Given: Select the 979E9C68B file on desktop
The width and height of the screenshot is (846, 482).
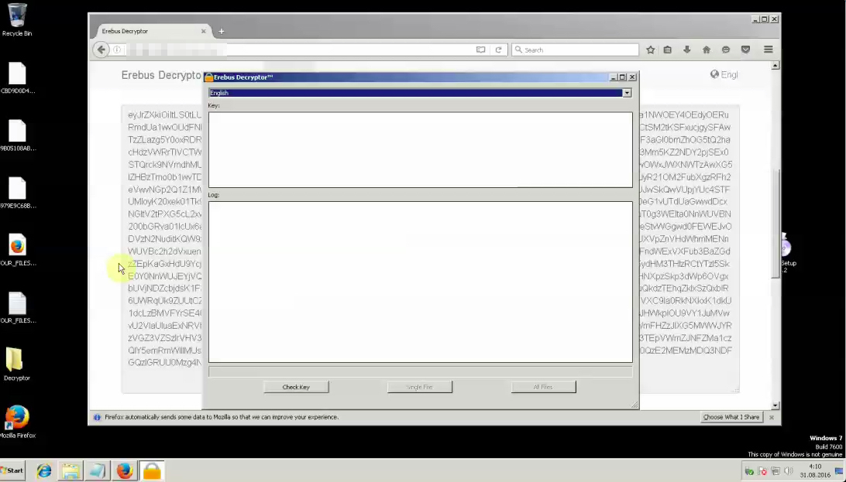Looking at the screenshot, I should [18, 193].
